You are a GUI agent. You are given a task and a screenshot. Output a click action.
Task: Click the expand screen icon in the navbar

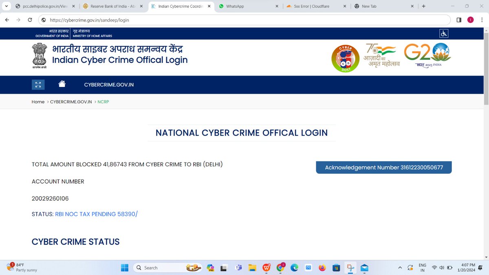coord(38,84)
